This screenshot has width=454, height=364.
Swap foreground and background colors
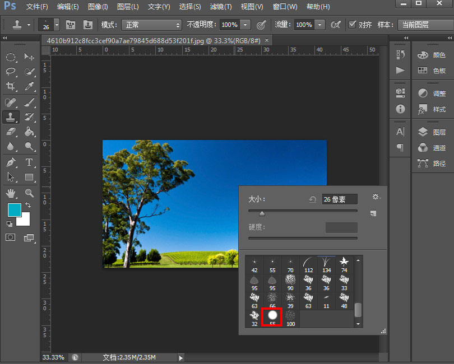(x=28, y=205)
